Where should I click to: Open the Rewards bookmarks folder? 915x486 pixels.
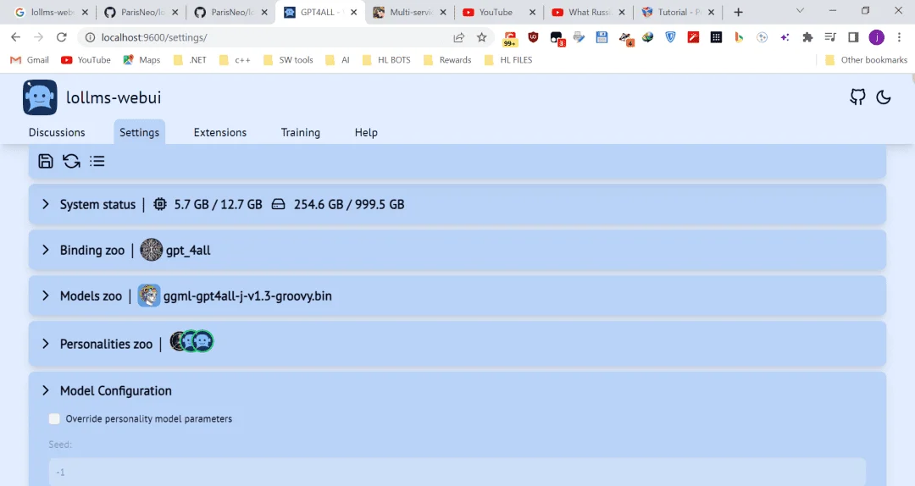(447, 60)
